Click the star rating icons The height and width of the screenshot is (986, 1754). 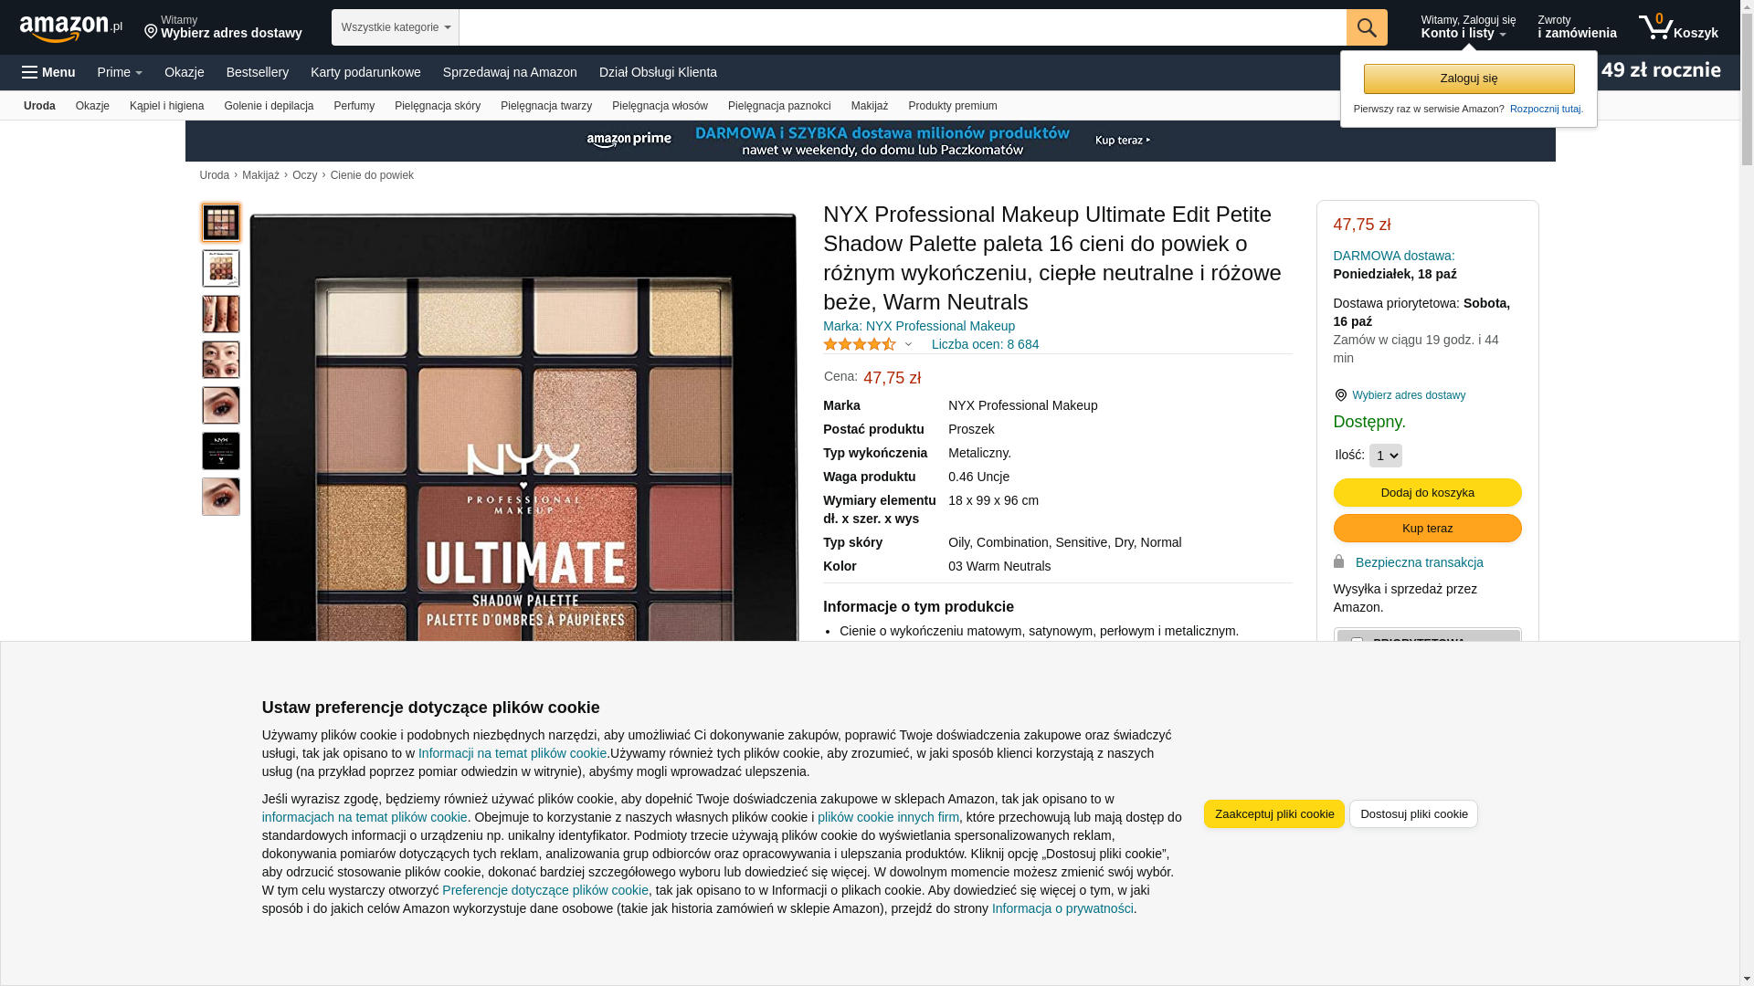[859, 344]
